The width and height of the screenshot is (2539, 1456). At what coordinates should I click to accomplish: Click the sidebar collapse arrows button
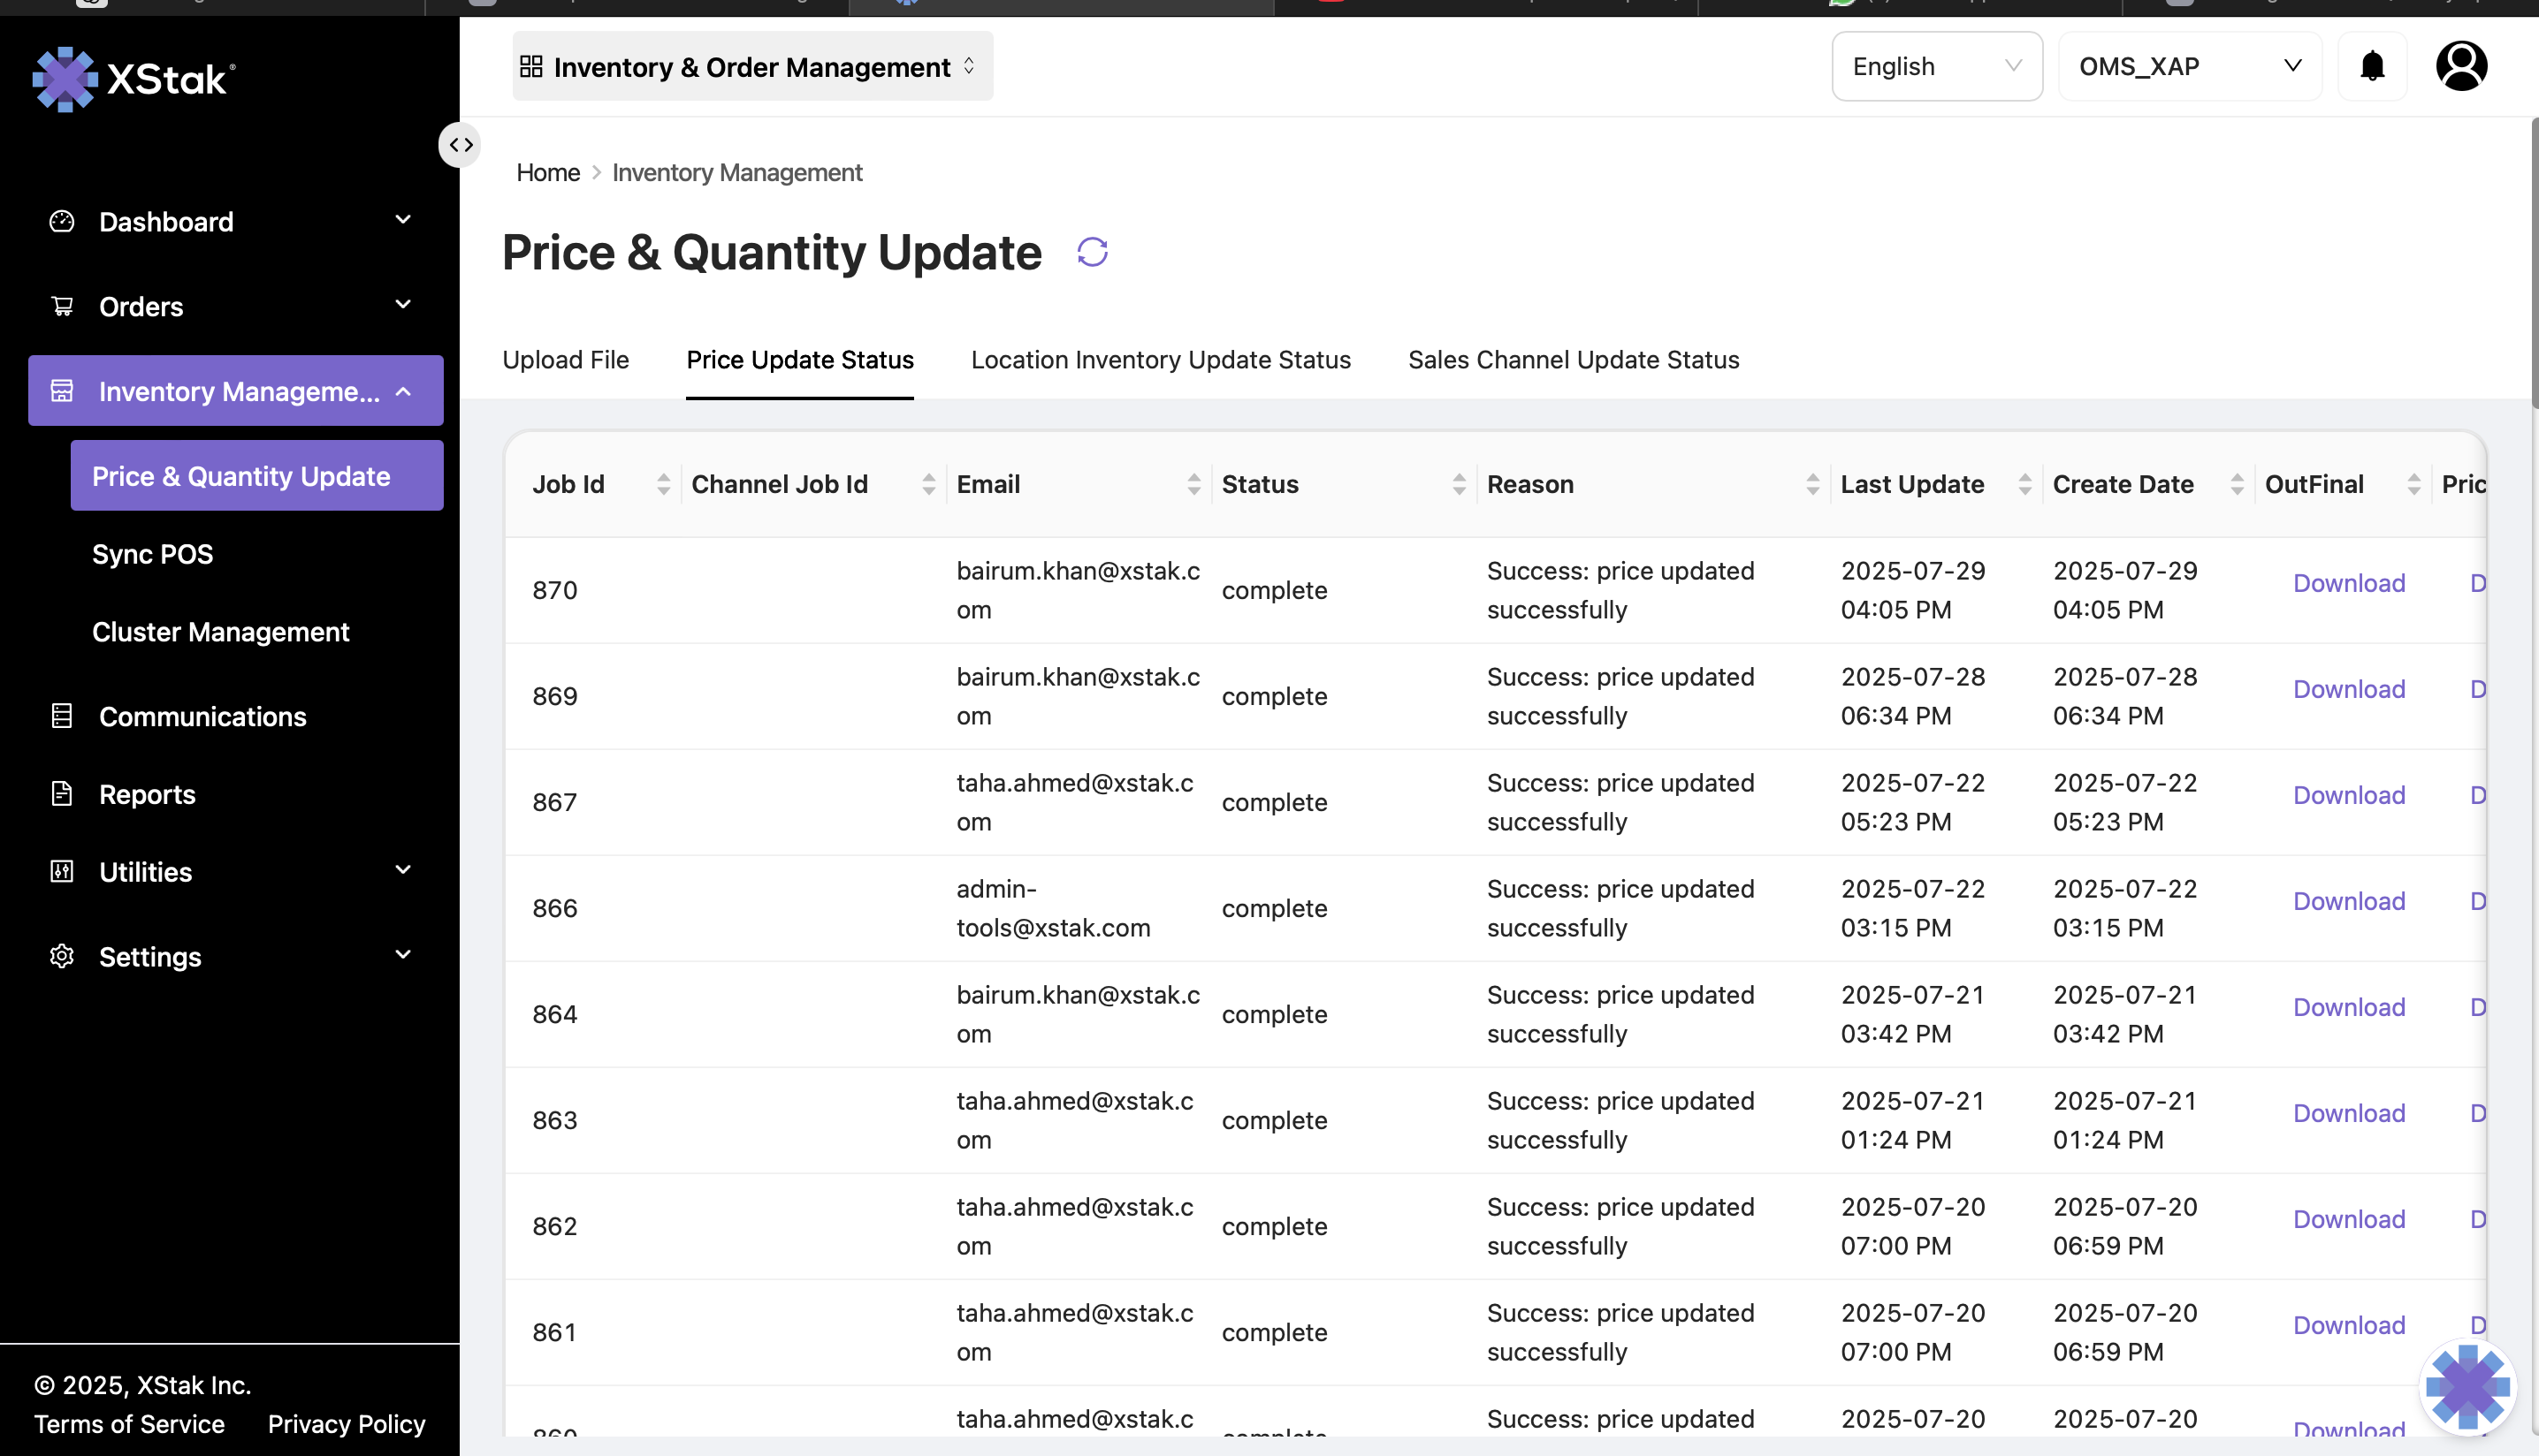(461, 145)
